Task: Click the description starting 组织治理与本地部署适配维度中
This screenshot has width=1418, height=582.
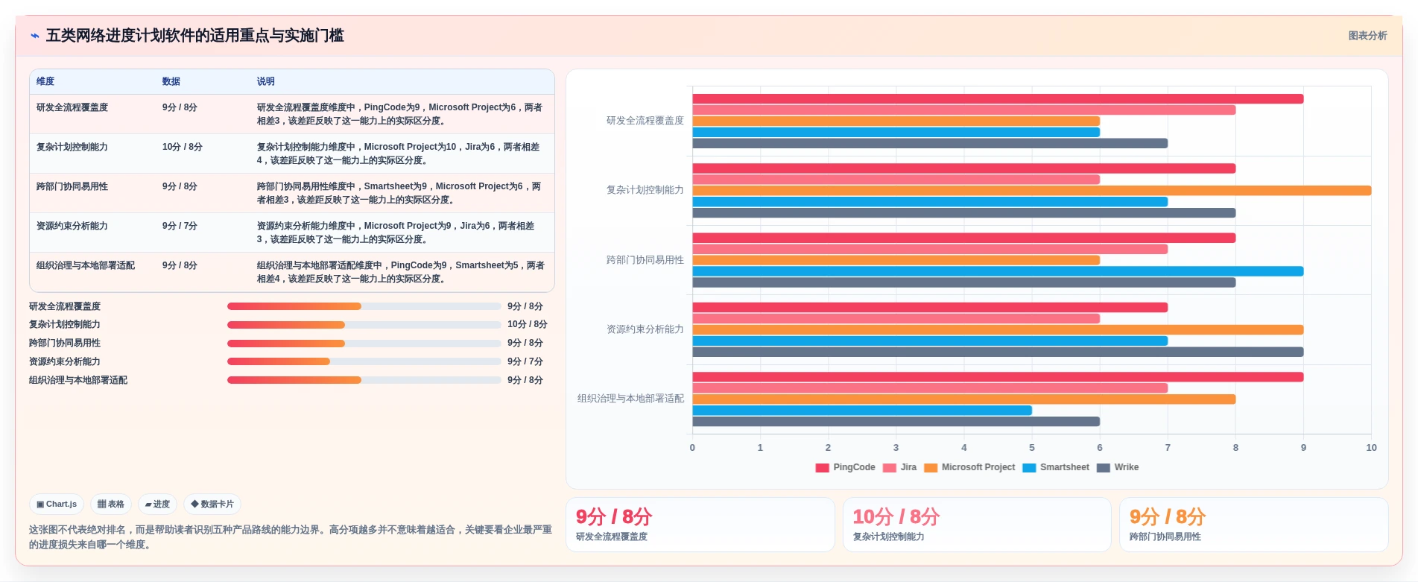Action: pos(400,272)
